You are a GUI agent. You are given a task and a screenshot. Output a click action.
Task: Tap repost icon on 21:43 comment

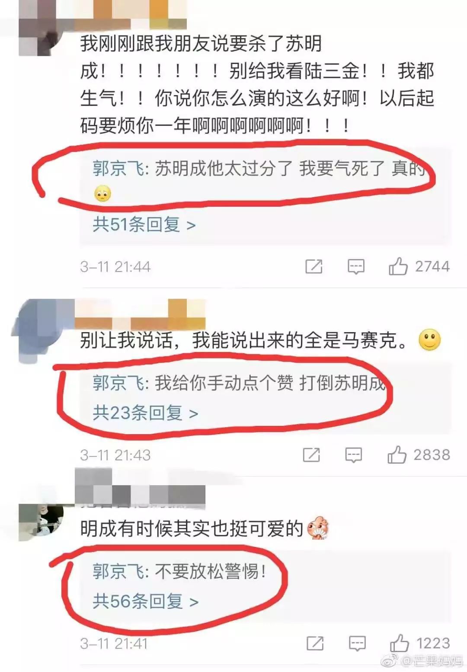[x=312, y=455]
